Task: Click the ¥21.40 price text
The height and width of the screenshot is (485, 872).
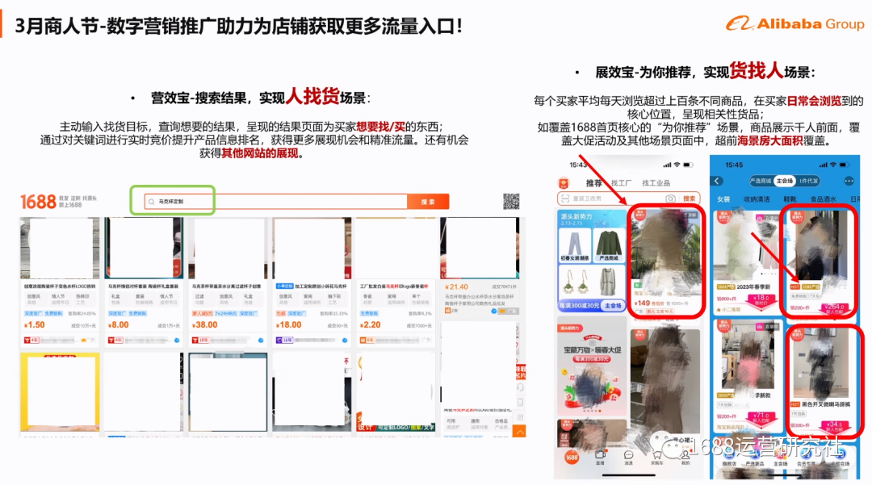Action: 456,286
